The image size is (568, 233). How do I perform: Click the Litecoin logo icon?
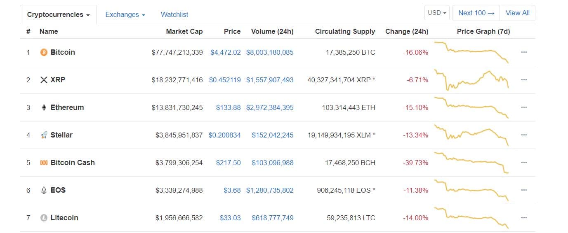[x=44, y=218]
